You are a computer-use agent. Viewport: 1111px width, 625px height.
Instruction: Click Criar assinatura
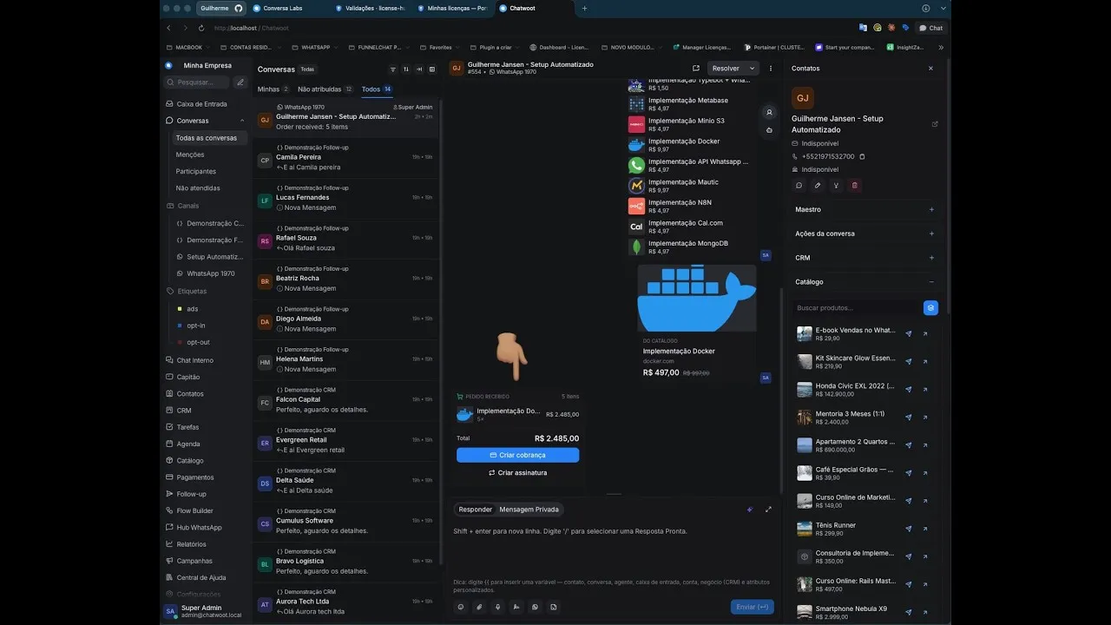(x=518, y=473)
